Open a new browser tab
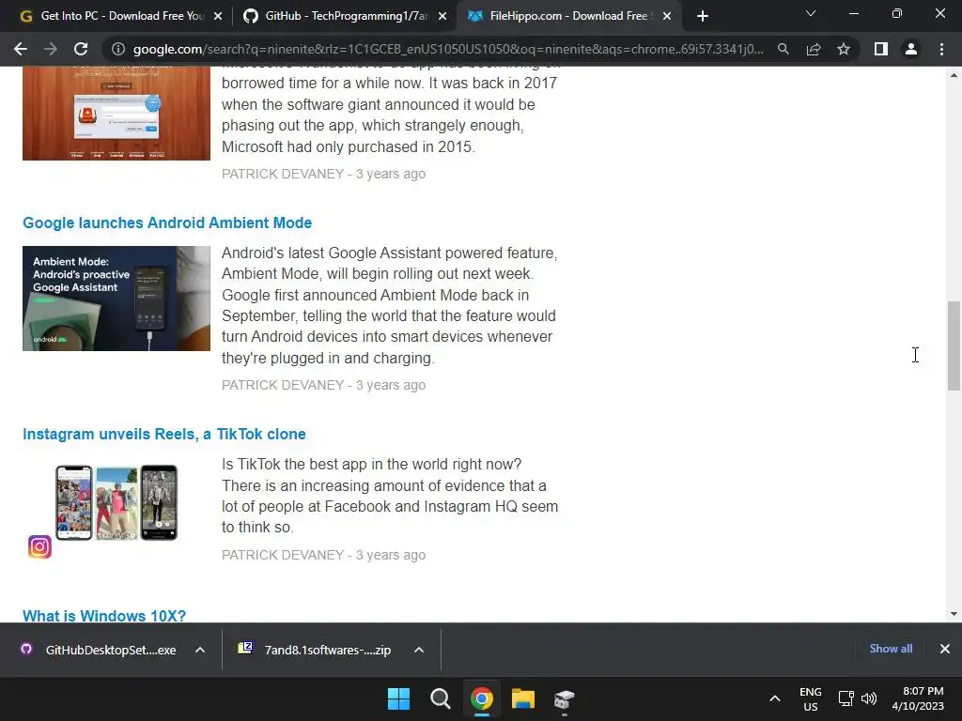The width and height of the screenshot is (962, 721). click(703, 17)
